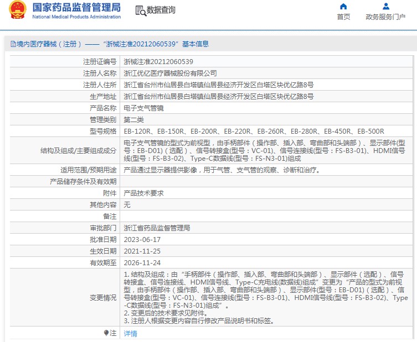
Task: Click approval department 浙江省药品监督管理局
Action: click(x=157, y=228)
